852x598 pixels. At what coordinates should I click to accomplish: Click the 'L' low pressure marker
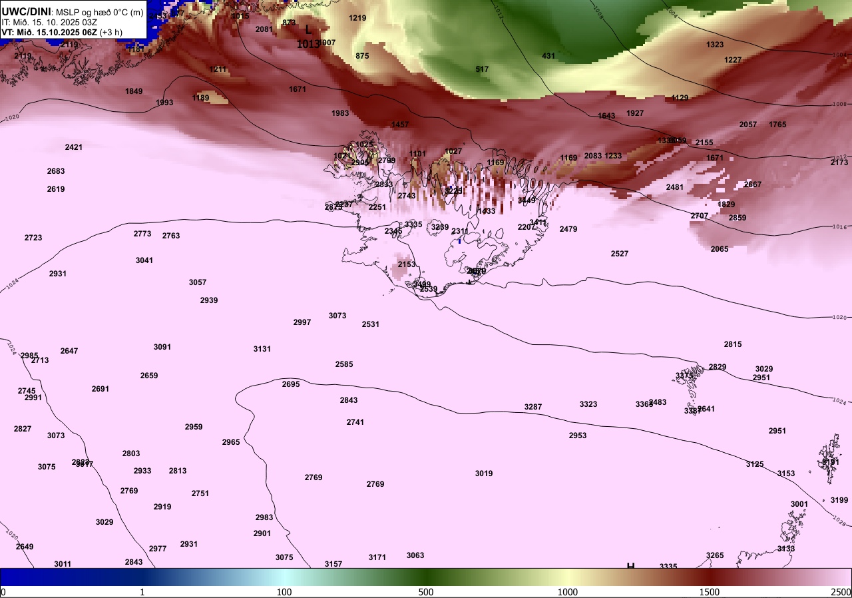(308, 30)
